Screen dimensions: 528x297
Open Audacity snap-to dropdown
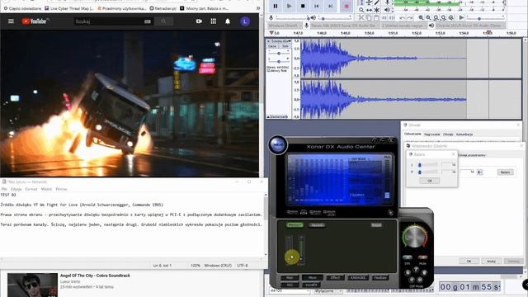(x=328, y=290)
